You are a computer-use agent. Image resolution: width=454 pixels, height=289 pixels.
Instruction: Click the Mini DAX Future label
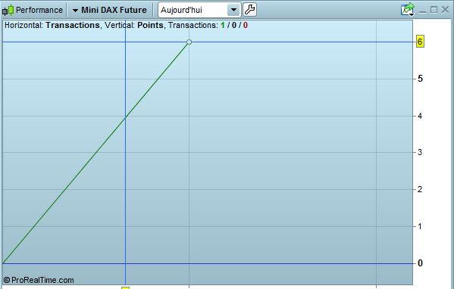pyautogui.click(x=114, y=10)
